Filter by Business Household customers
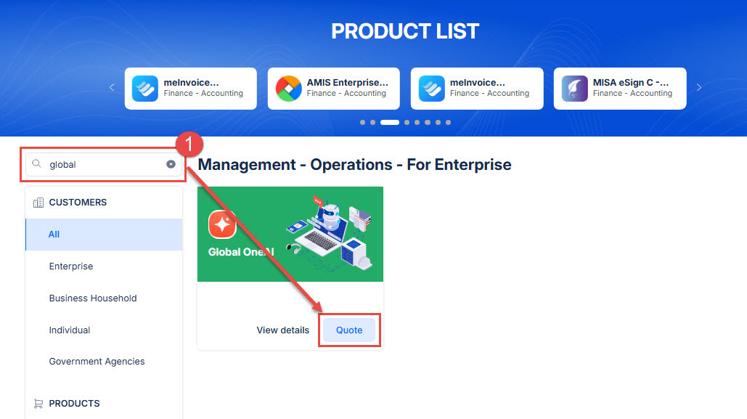 [93, 298]
